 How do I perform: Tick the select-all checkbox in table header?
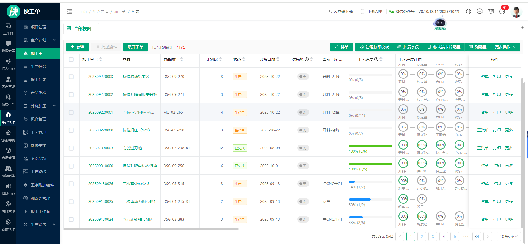click(x=71, y=60)
